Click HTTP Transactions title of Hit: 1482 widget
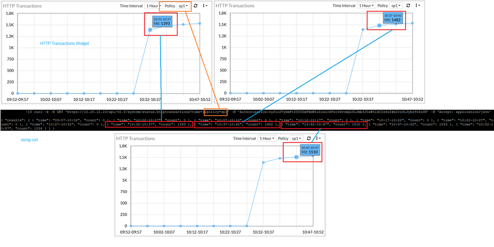This screenshot has width=494, height=247. coord(235,6)
